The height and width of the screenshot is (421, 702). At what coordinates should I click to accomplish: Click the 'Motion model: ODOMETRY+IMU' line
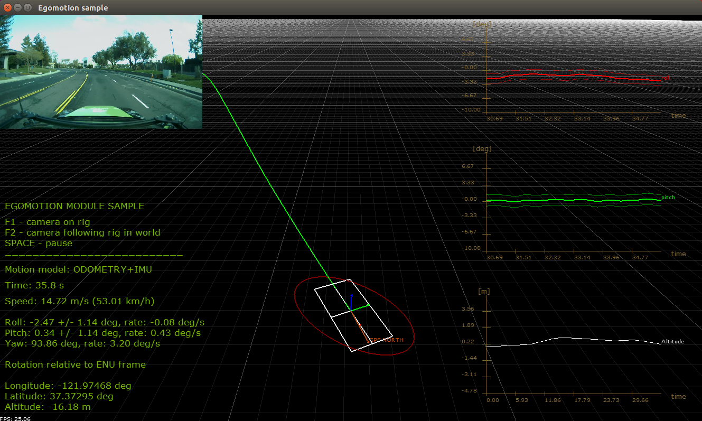78,269
